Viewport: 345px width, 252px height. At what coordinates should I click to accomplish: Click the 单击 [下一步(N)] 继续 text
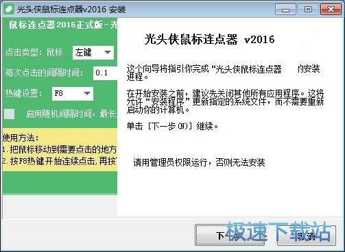click(x=172, y=126)
